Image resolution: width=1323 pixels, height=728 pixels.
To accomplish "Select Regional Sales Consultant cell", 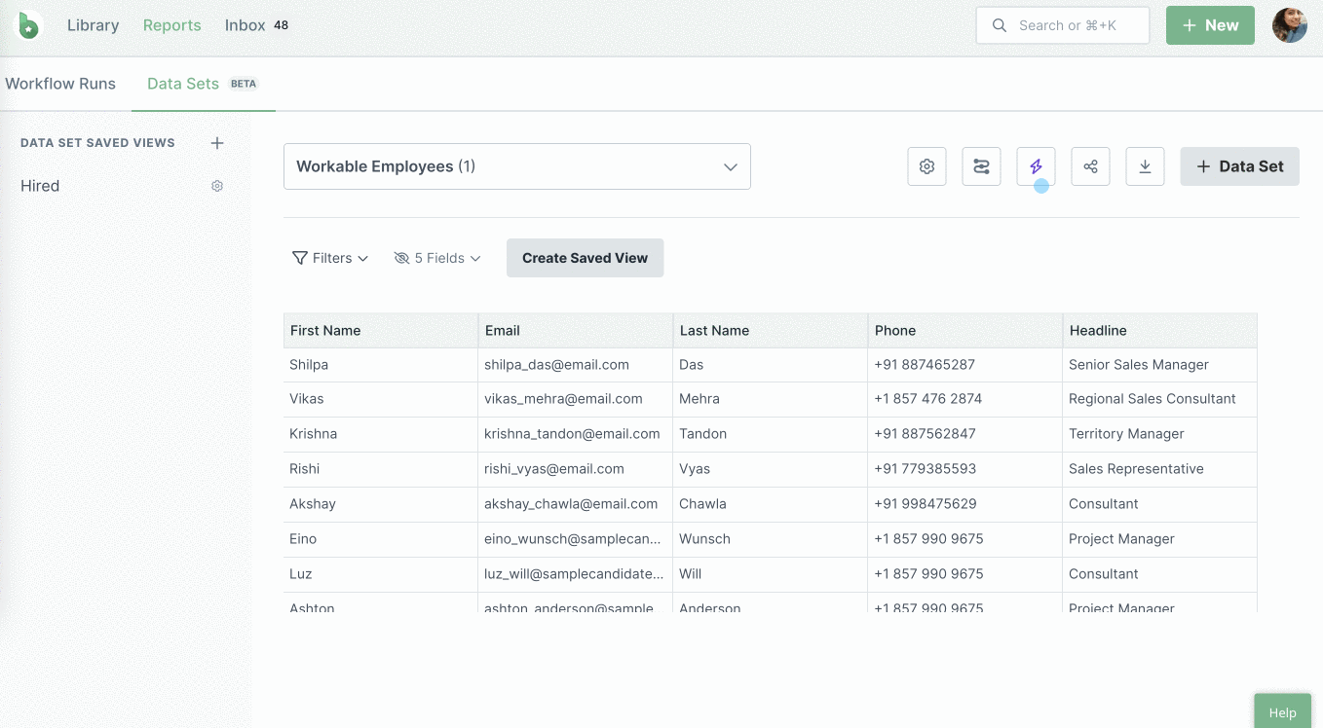I will tap(1160, 399).
